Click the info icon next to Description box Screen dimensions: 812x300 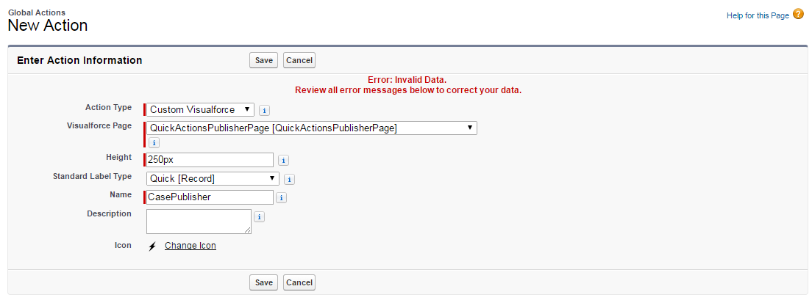pyautogui.click(x=260, y=217)
